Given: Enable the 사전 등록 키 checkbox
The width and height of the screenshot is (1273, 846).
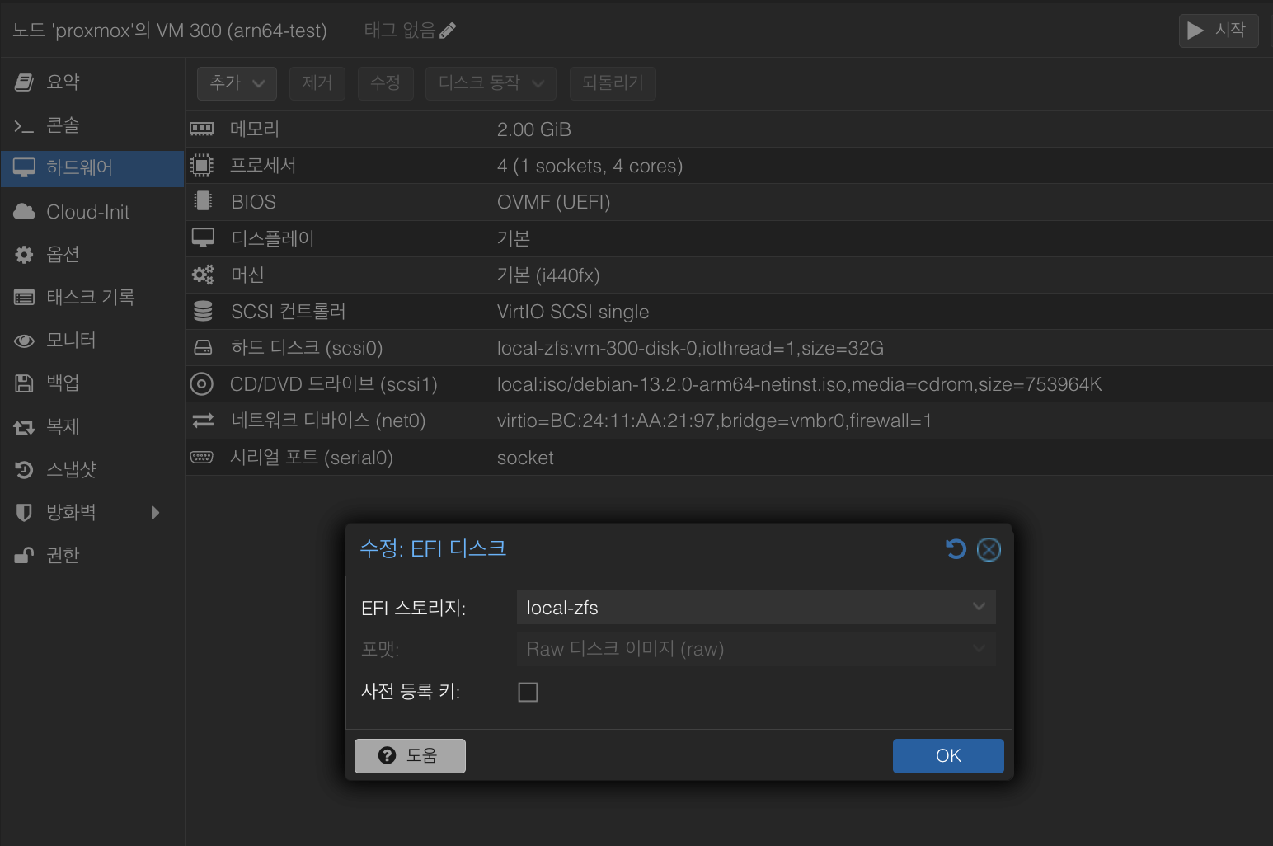Looking at the screenshot, I should (528, 692).
